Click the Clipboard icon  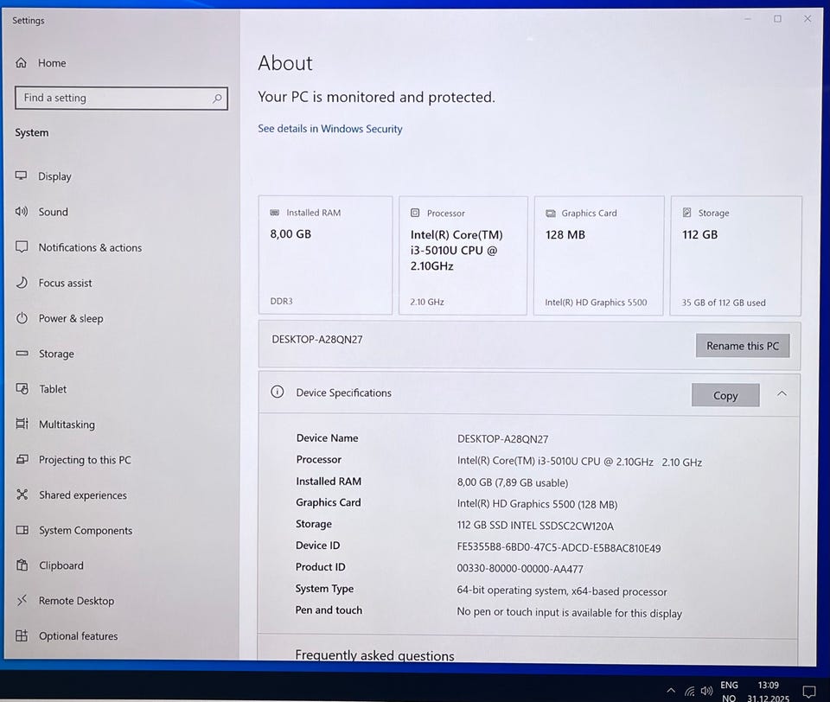pos(22,565)
